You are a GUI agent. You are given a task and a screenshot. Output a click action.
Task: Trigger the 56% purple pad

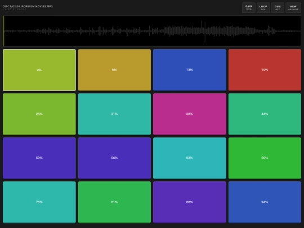click(114, 158)
